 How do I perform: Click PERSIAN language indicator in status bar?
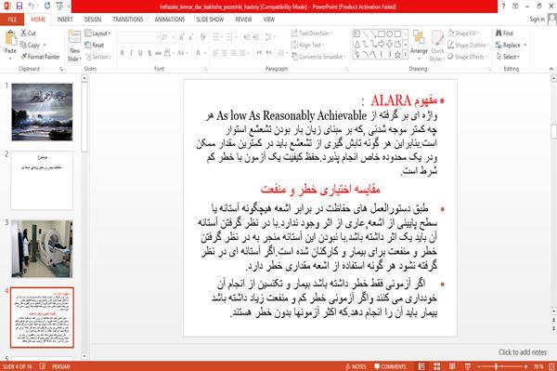coord(61,366)
